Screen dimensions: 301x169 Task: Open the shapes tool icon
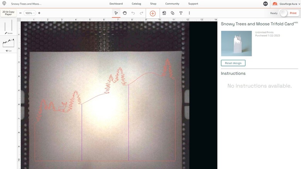click(x=172, y=13)
